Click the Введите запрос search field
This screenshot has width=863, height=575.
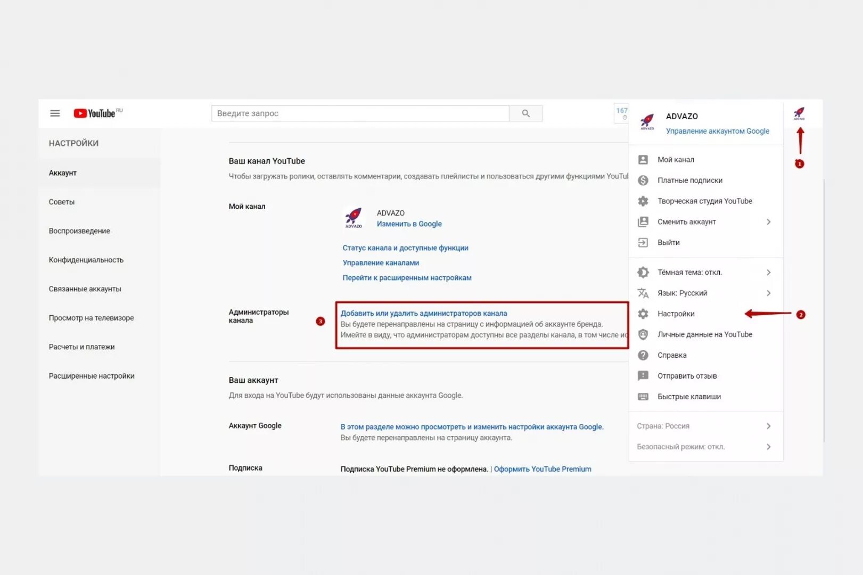click(x=360, y=113)
